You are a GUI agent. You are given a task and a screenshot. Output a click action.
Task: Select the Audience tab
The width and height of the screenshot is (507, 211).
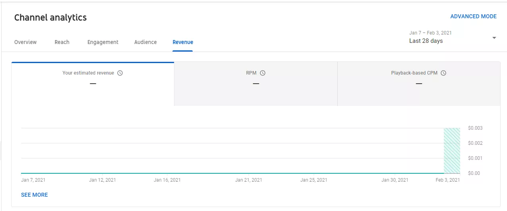[x=145, y=42]
